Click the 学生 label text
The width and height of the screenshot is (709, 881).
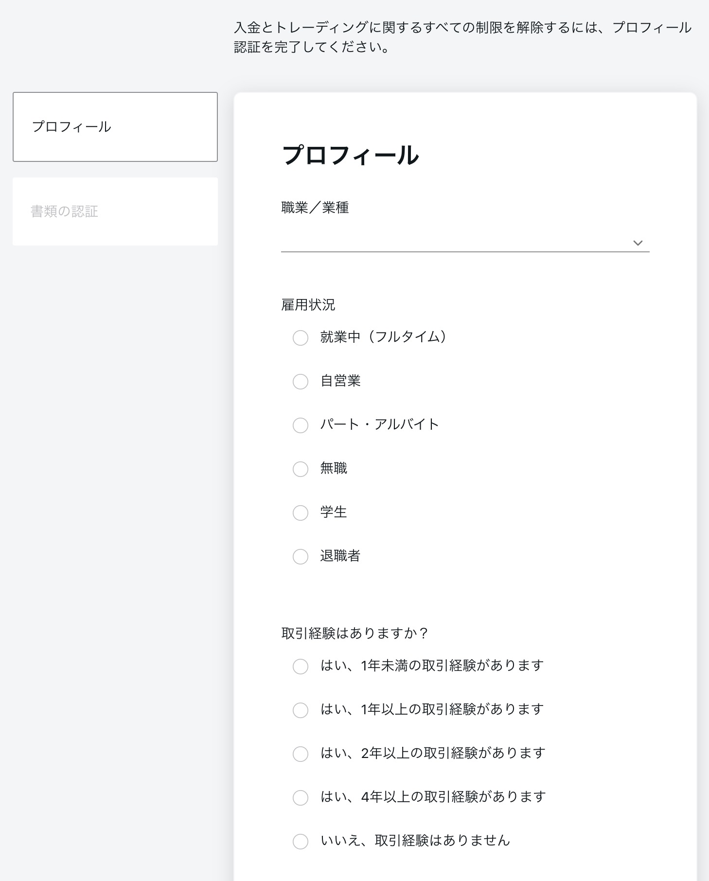point(334,512)
